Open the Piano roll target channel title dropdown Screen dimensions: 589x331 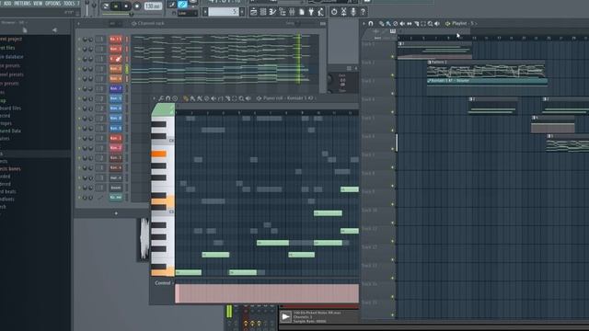click(286, 98)
